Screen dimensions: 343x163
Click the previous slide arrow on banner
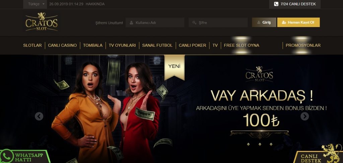point(39,116)
